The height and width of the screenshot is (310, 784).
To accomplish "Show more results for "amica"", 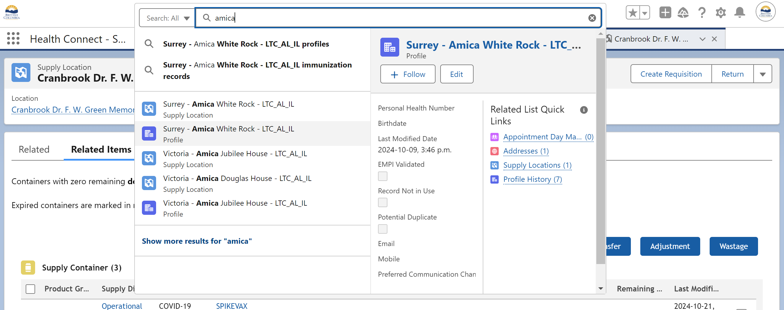I will pos(197,241).
